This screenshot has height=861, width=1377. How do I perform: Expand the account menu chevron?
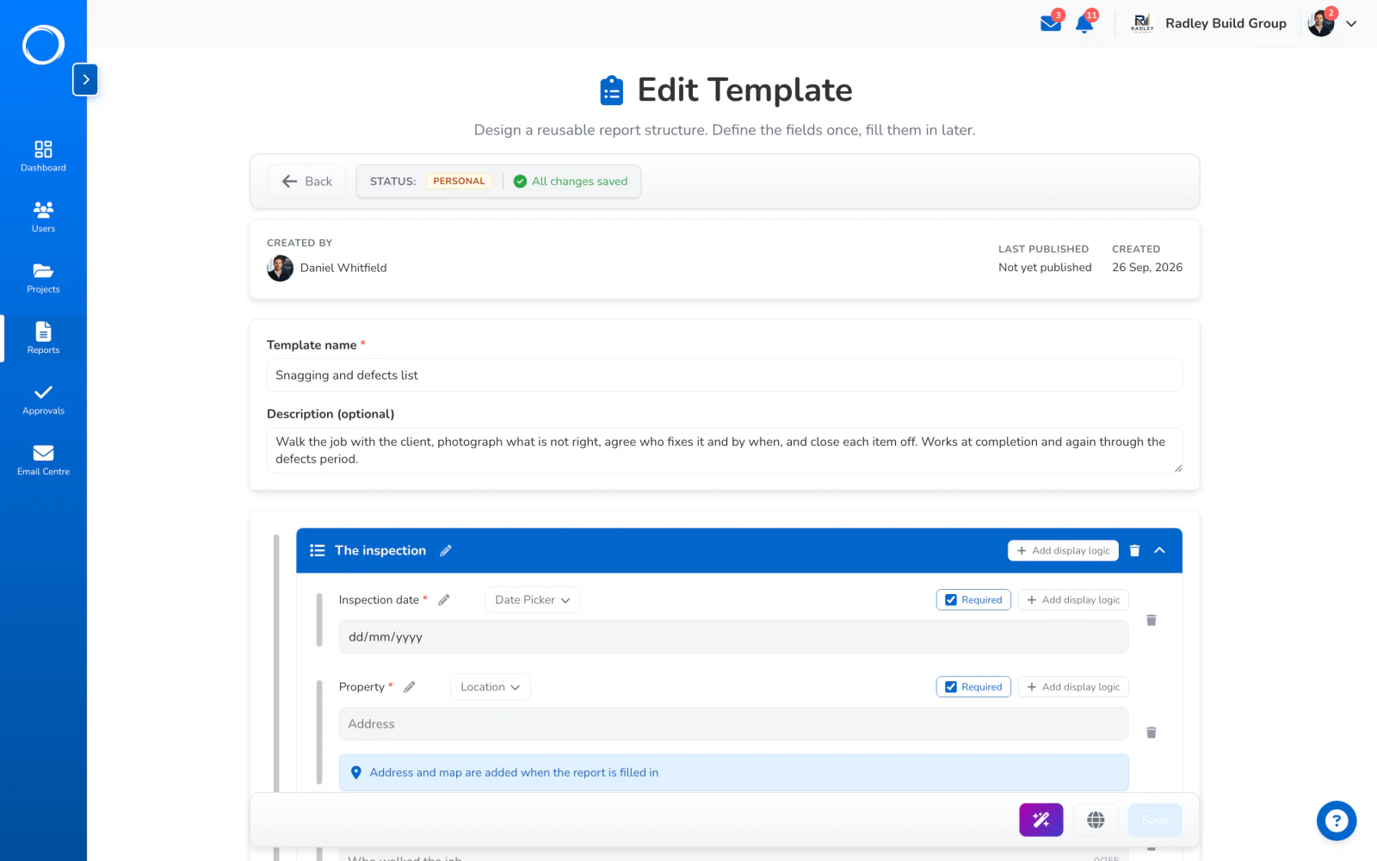(x=1351, y=24)
